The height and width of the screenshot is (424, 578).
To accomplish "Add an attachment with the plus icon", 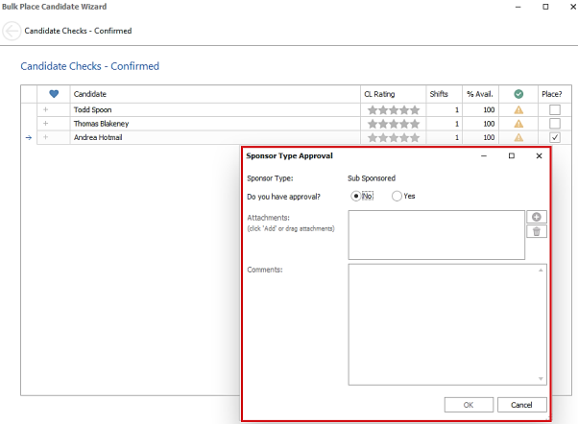I will 537,217.
